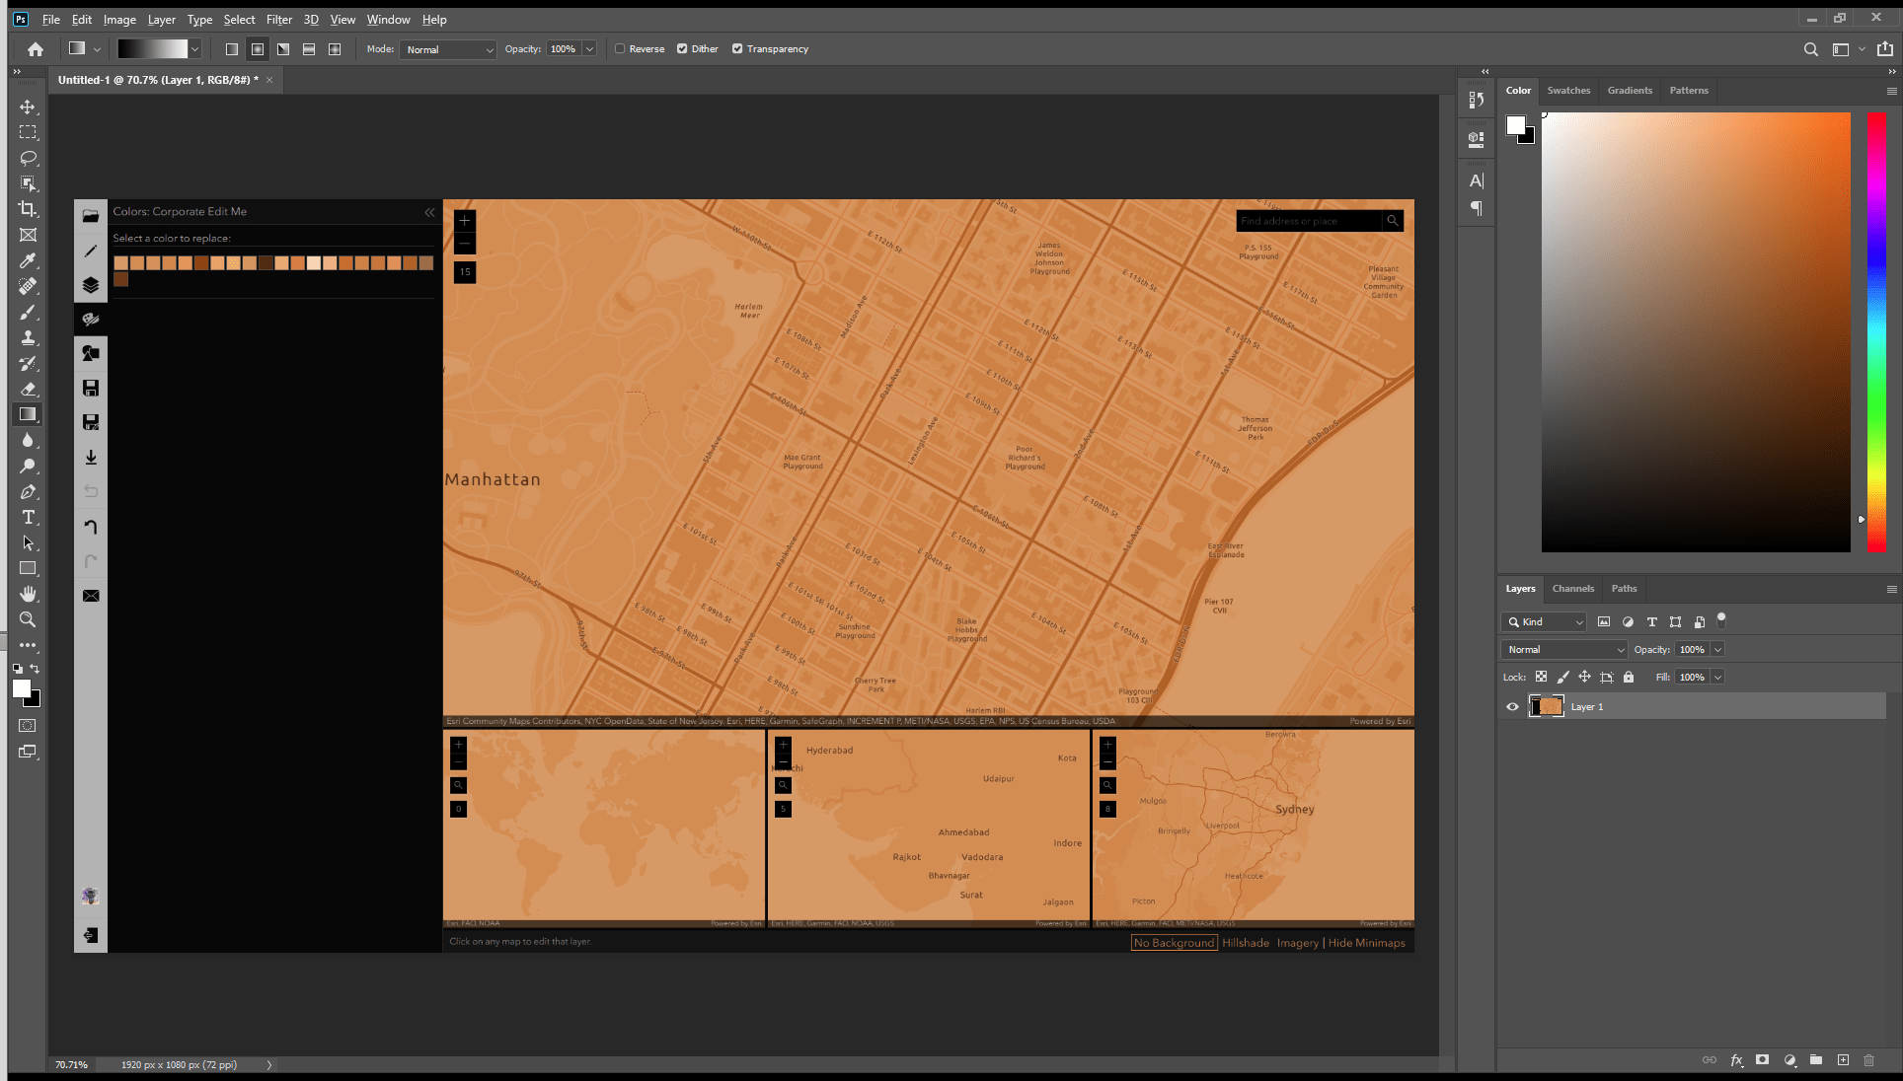Select the Hand tool

tap(28, 594)
